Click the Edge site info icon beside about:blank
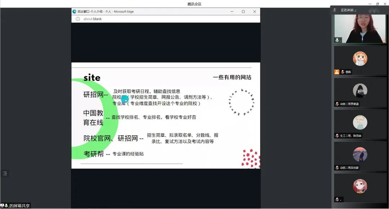This screenshot has height=209, width=389. pos(78,19)
